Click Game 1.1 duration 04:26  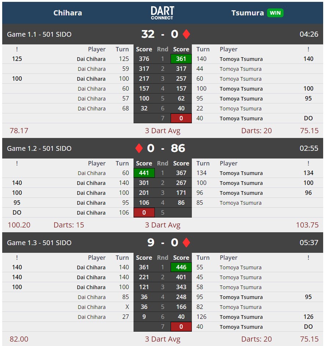coord(309,34)
